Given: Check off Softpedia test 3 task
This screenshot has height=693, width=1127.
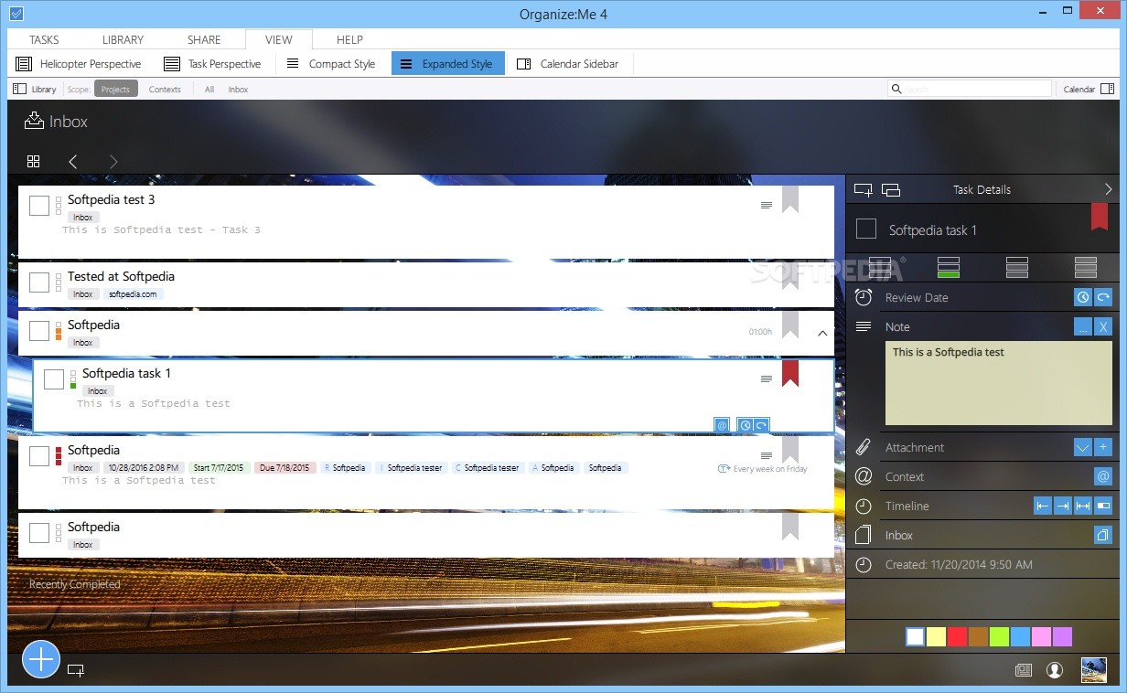Looking at the screenshot, I should [38, 205].
